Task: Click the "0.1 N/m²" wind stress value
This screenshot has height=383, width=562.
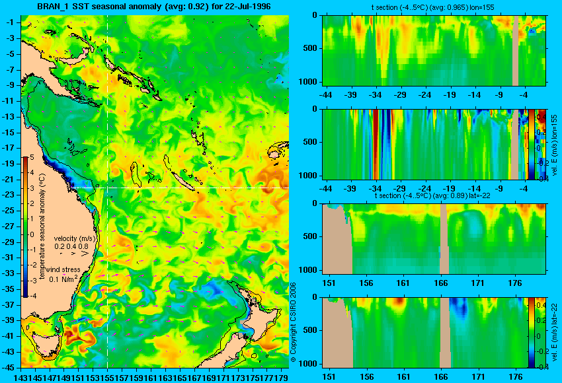Action: [x=63, y=279]
